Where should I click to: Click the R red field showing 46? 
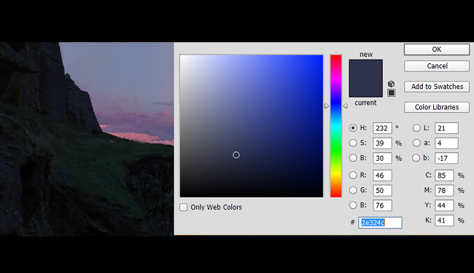click(x=382, y=175)
